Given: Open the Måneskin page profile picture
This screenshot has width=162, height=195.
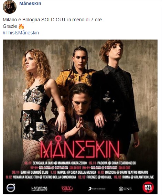Looking at the screenshot, I should pyautogui.click(x=10, y=7).
